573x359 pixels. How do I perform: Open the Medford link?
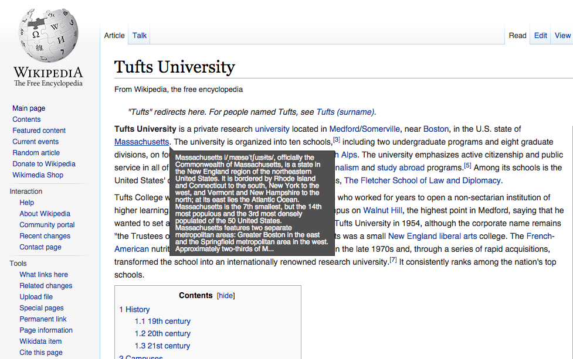coord(344,129)
